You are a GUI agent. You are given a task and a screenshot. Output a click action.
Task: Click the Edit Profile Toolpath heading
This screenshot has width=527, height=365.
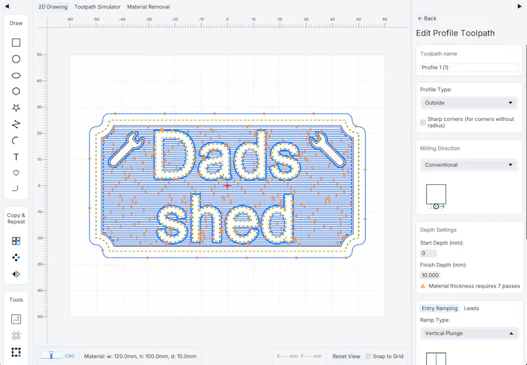click(x=455, y=34)
